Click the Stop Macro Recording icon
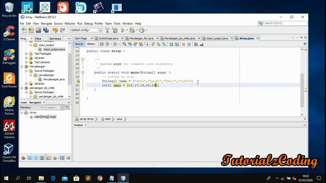Image resolution: width=326 pixels, height=183 pixels. coord(189,44)
